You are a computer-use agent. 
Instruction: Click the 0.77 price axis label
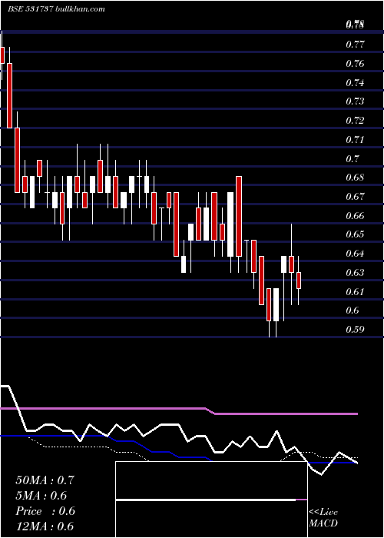coord(355,45)
